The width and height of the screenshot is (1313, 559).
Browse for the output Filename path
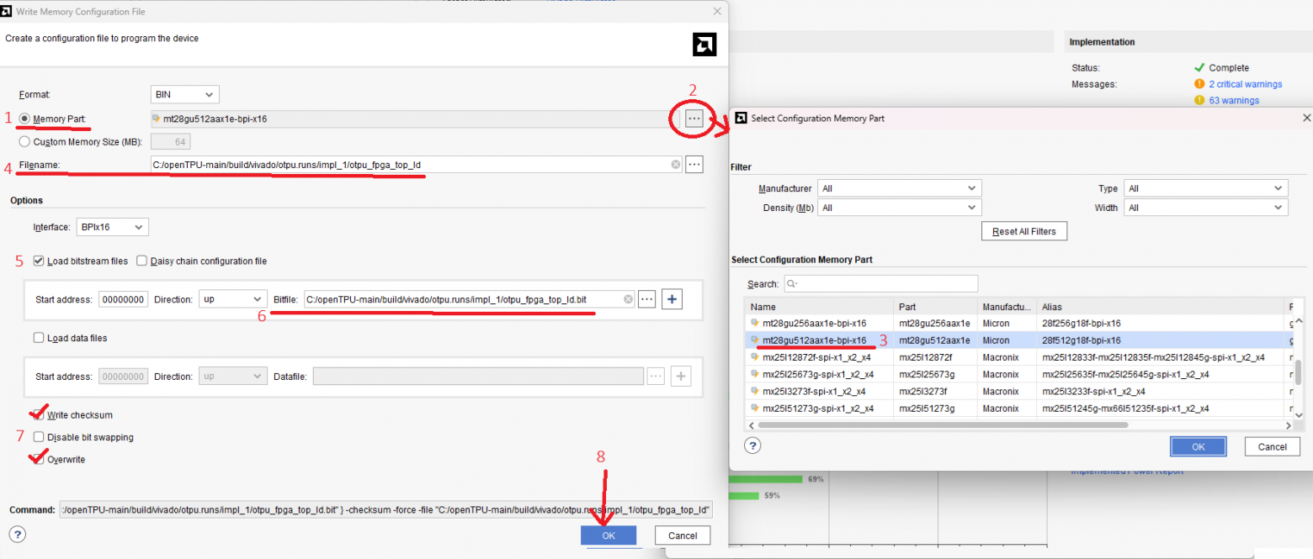[x=694, y=165]
